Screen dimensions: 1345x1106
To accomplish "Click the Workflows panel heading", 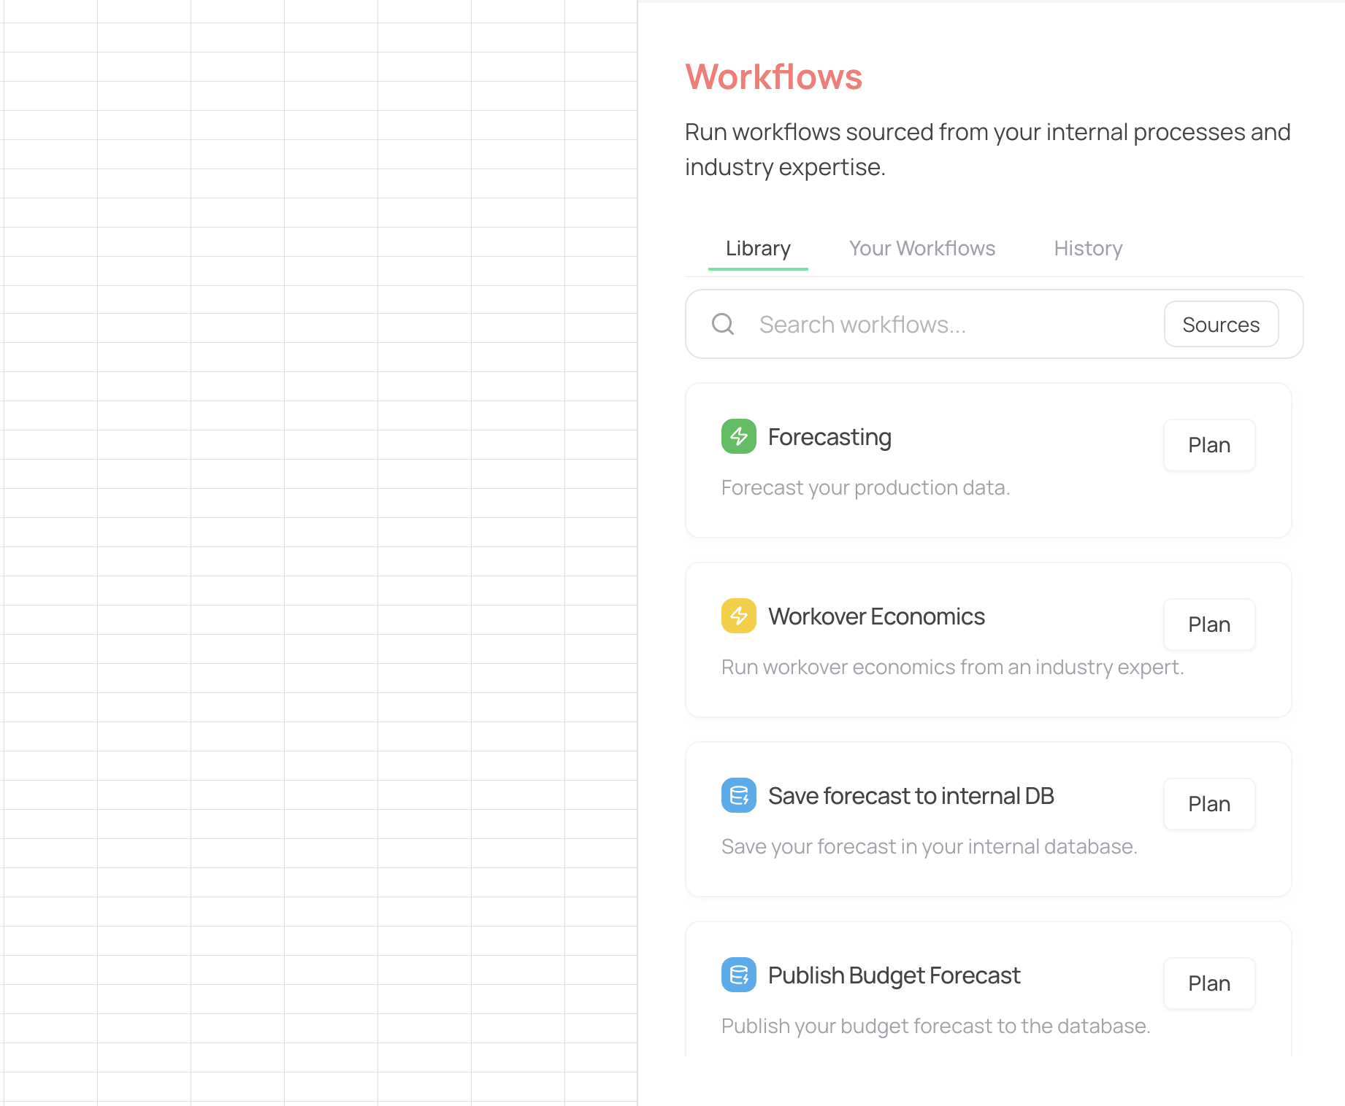I will pyautogui.click(x=773, y=77).
